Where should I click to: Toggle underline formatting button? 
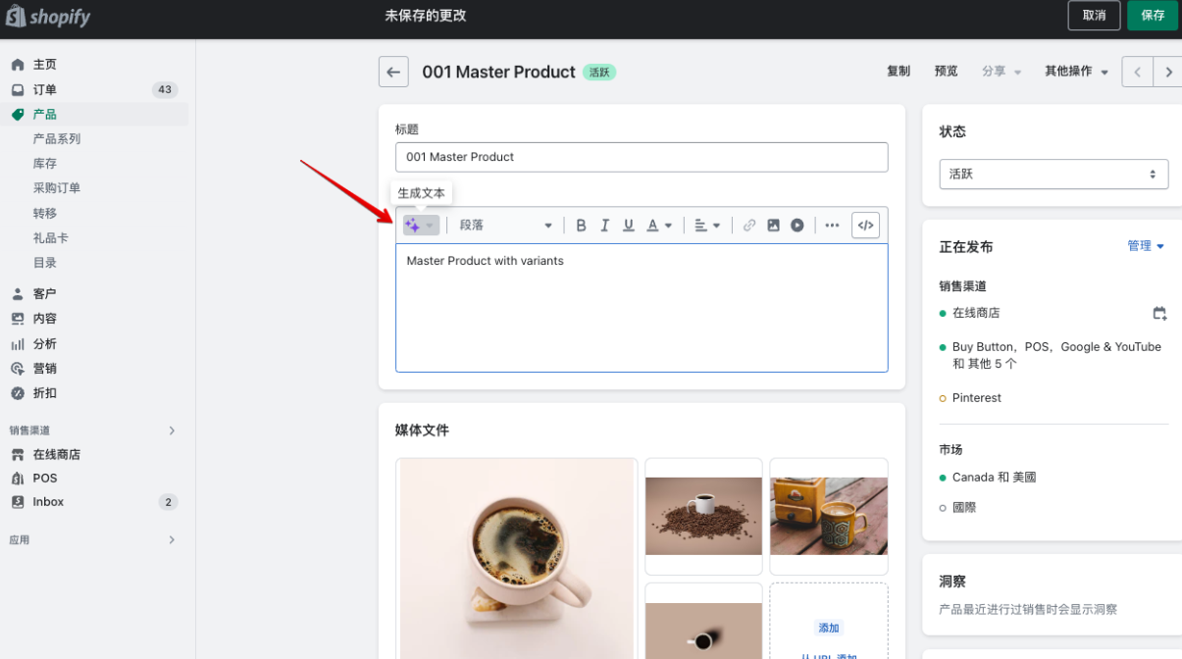point(629,226)
